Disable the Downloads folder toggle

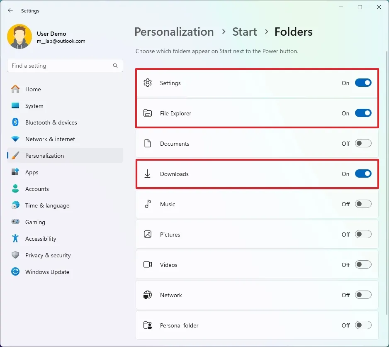click(363, 174)
